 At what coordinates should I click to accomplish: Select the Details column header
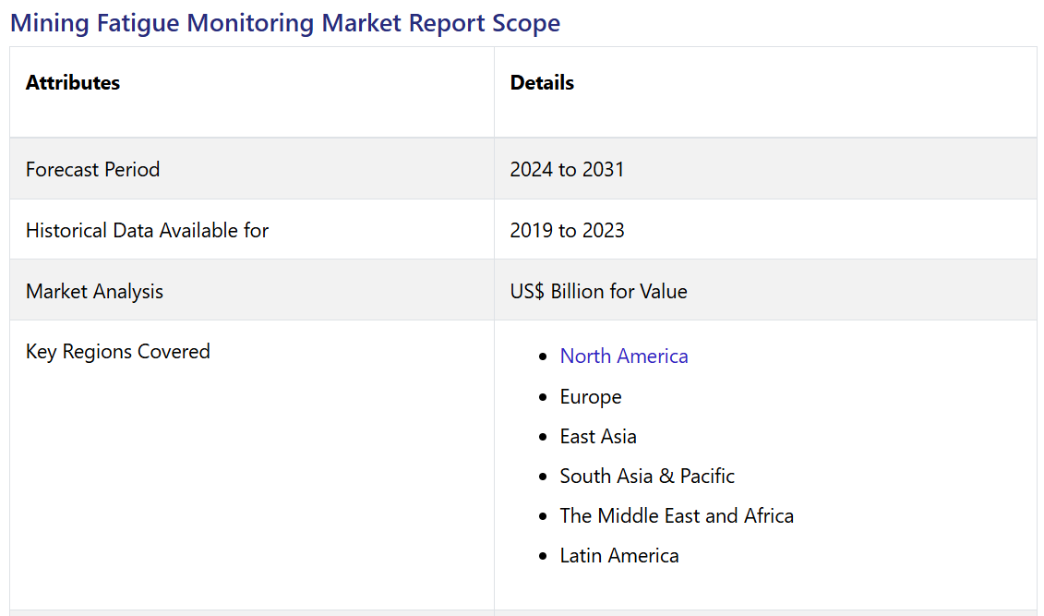click(542, 83)
